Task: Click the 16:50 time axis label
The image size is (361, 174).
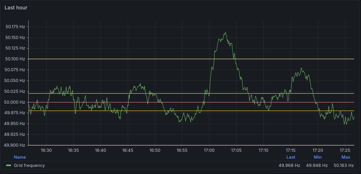Action: tap(155, 150)
